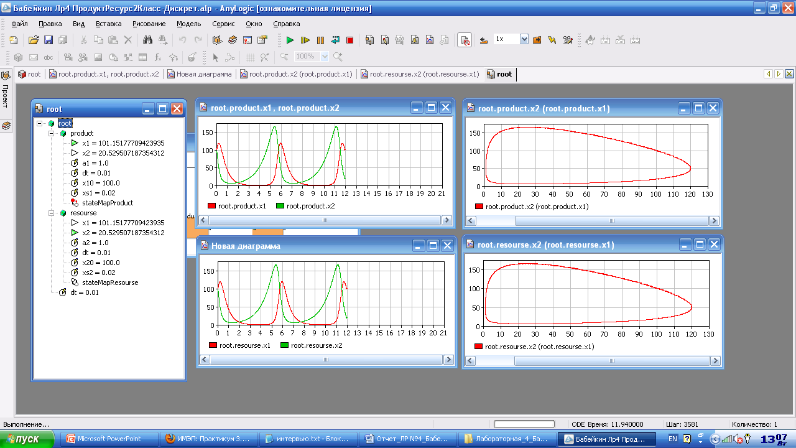
Task: Select xs2 = 0.02 tree item
Action: click(93, 273)
